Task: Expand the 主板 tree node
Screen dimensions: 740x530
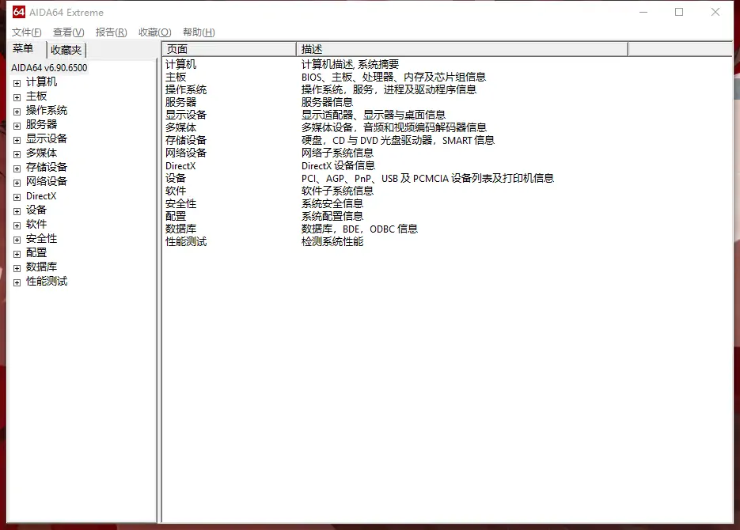Action: pyautogui.click(x=17, y=96)
